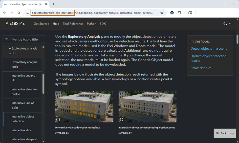Click caption about box symbology
The image size is (239, 143).
pyautogui.click(x=77, y=130)
